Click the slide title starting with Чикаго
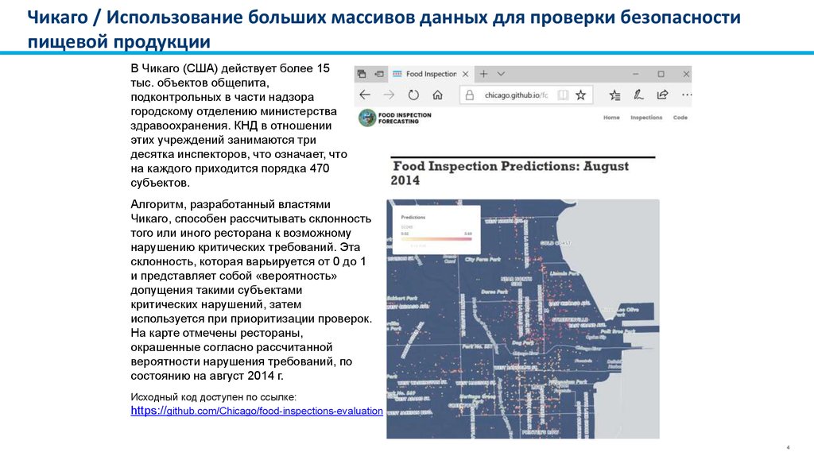This screenshot has height=456, width=814. [x=384, y=29]
